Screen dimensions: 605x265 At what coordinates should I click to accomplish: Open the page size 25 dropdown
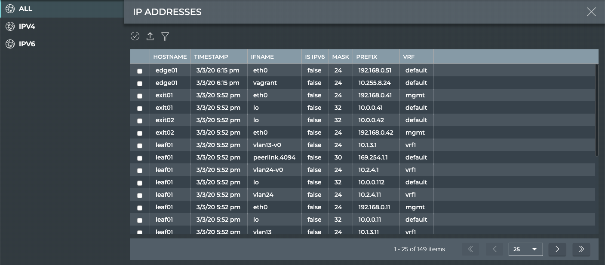tap(525, 249)
